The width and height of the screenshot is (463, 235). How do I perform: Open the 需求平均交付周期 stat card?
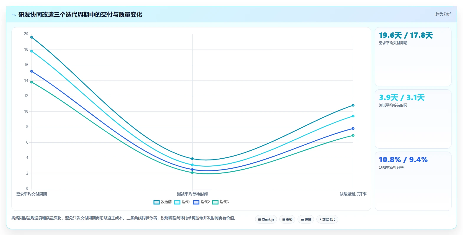point(413,57)
